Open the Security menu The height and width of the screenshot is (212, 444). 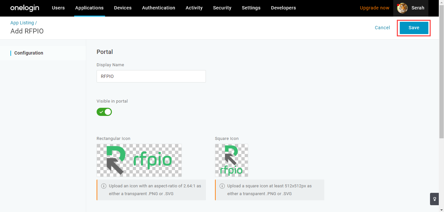pyautogui.click(x=222, y=8)
